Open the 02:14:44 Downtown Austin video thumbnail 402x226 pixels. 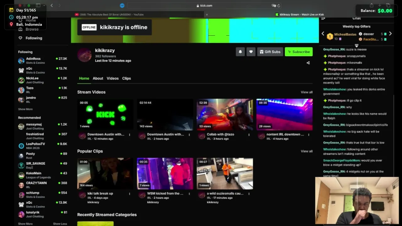165,115
